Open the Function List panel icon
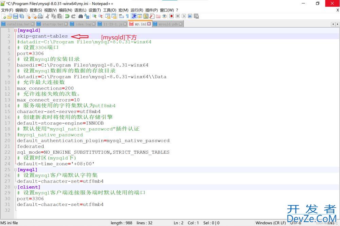The height and width of the screenshot is (226, 340). point(152,16)
